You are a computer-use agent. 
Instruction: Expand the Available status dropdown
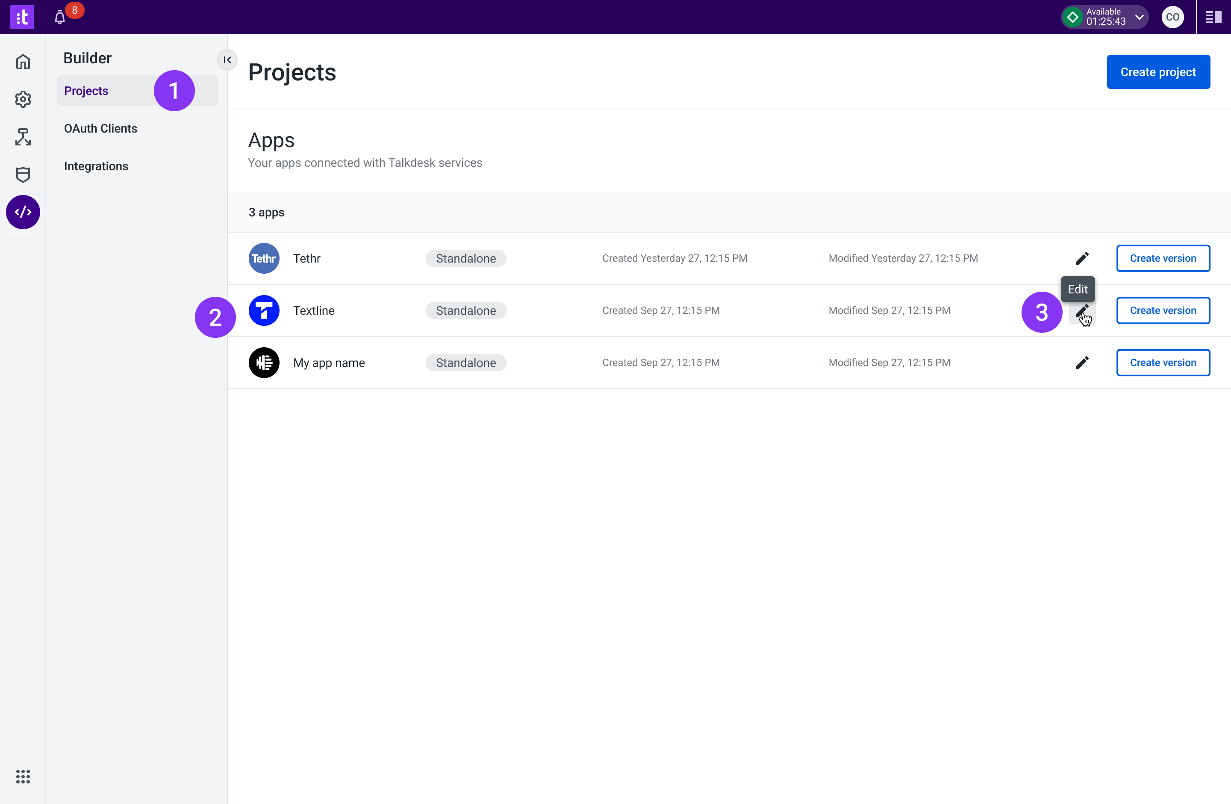tap(1139, 17)
